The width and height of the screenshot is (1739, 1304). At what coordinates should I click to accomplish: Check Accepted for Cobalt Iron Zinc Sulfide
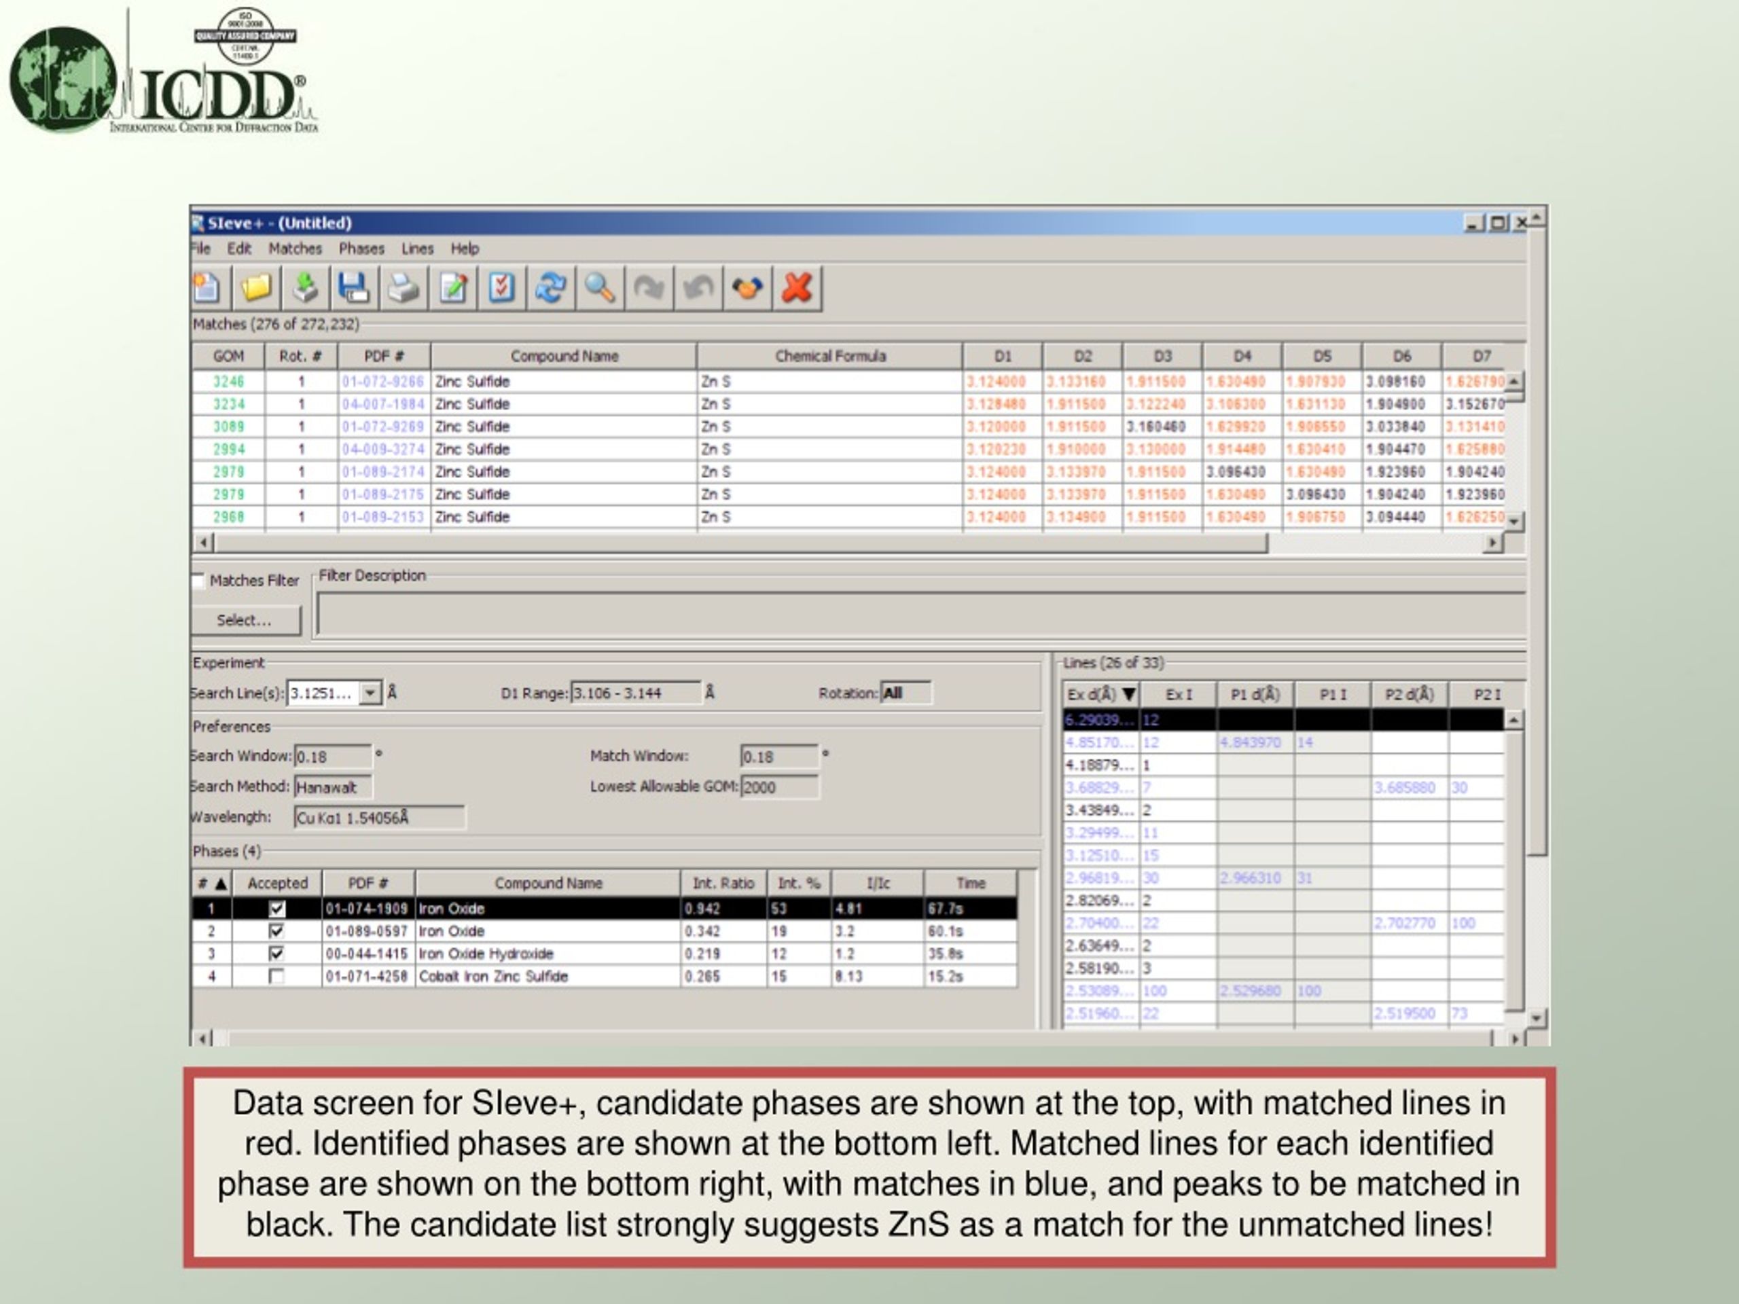pyautogui.click(x=276, y=976)
